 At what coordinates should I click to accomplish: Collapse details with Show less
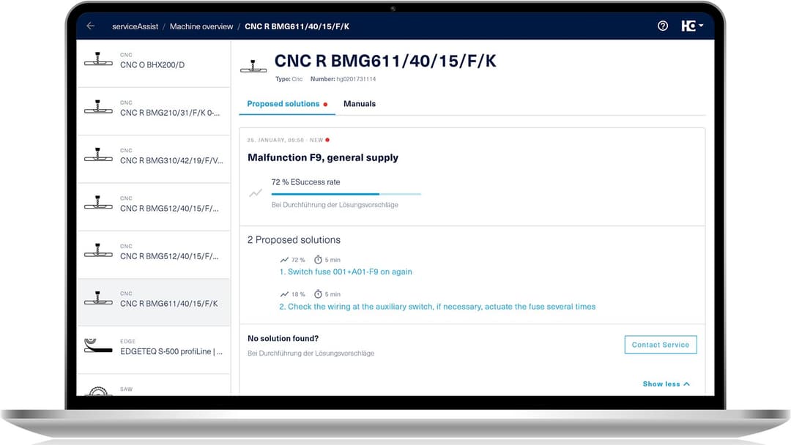(666, 384)
